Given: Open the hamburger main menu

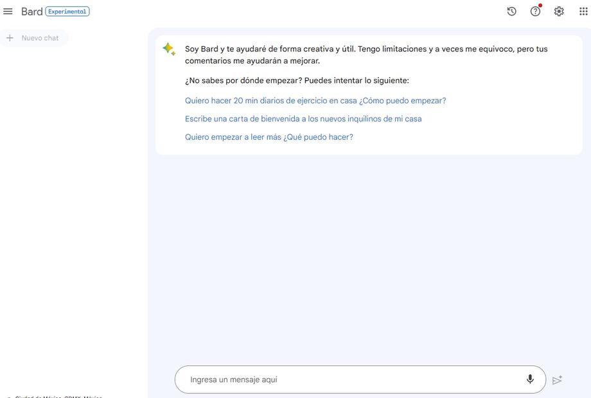Looking at the screenshot, I should [x=8, y=12].
